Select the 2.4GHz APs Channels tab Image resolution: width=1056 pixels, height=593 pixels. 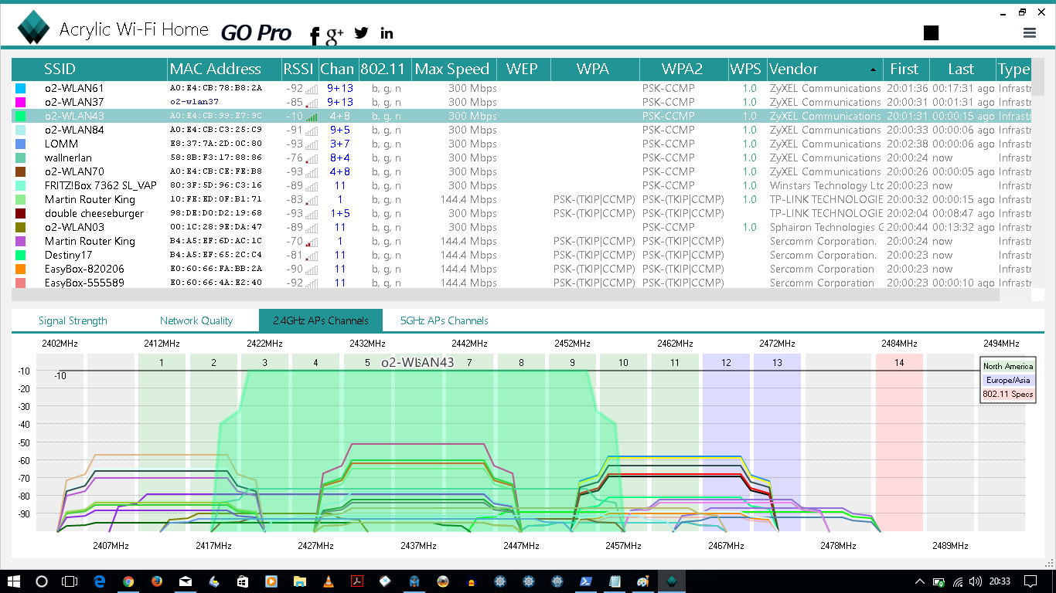coord(321,320)
